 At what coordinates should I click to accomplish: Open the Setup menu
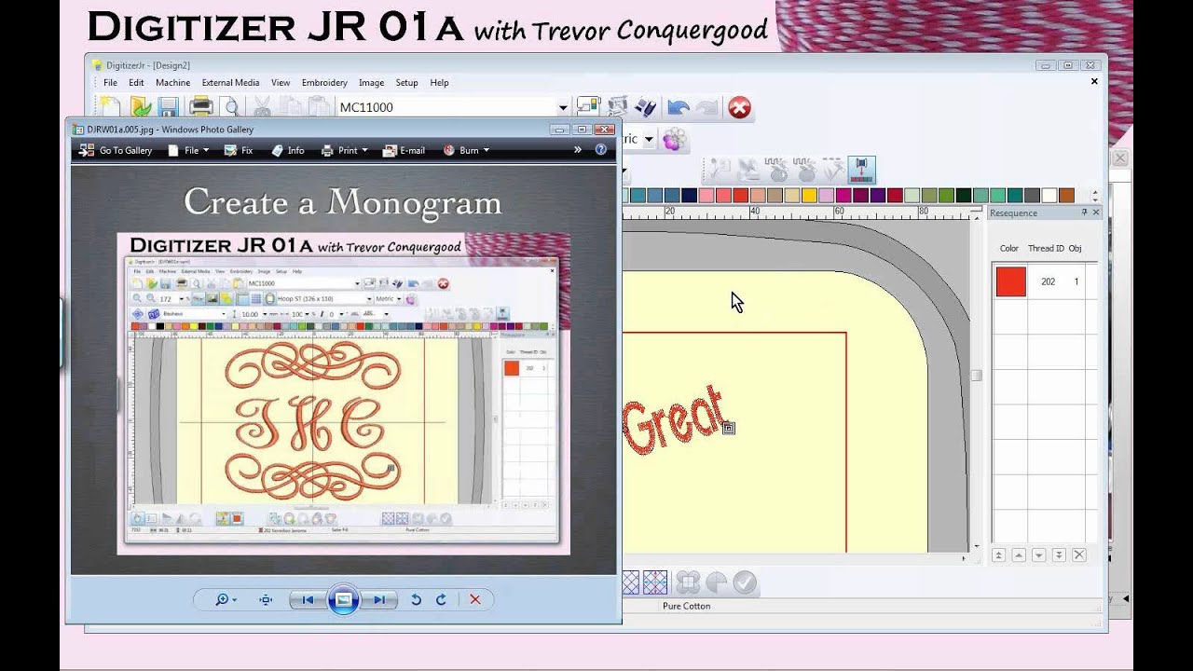tap(406, 83)
